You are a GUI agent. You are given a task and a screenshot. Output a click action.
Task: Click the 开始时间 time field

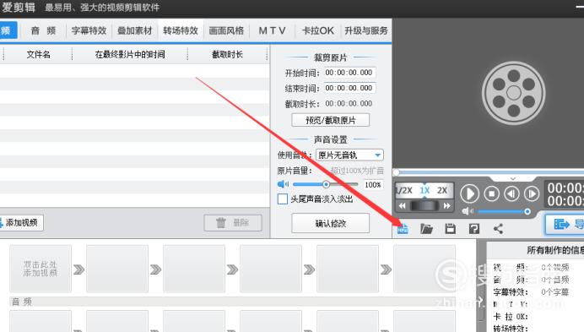coord(349,73)
